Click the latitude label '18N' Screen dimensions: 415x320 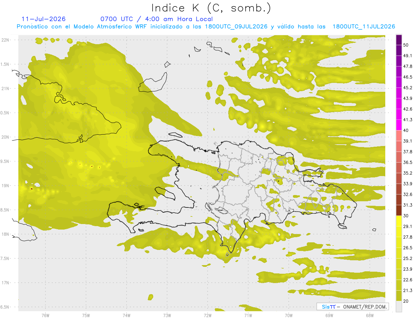pos(6,234)
